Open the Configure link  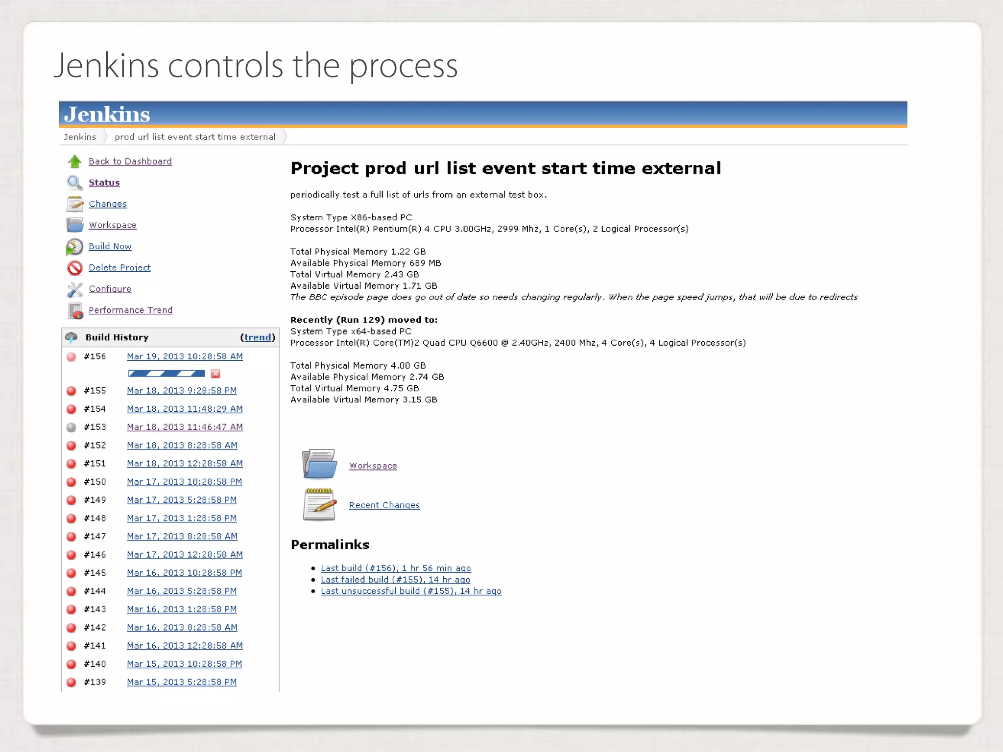pos(110,289)
